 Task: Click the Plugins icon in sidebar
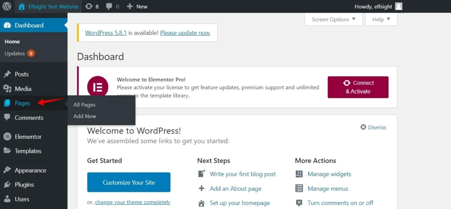click(x=8, y=184)
